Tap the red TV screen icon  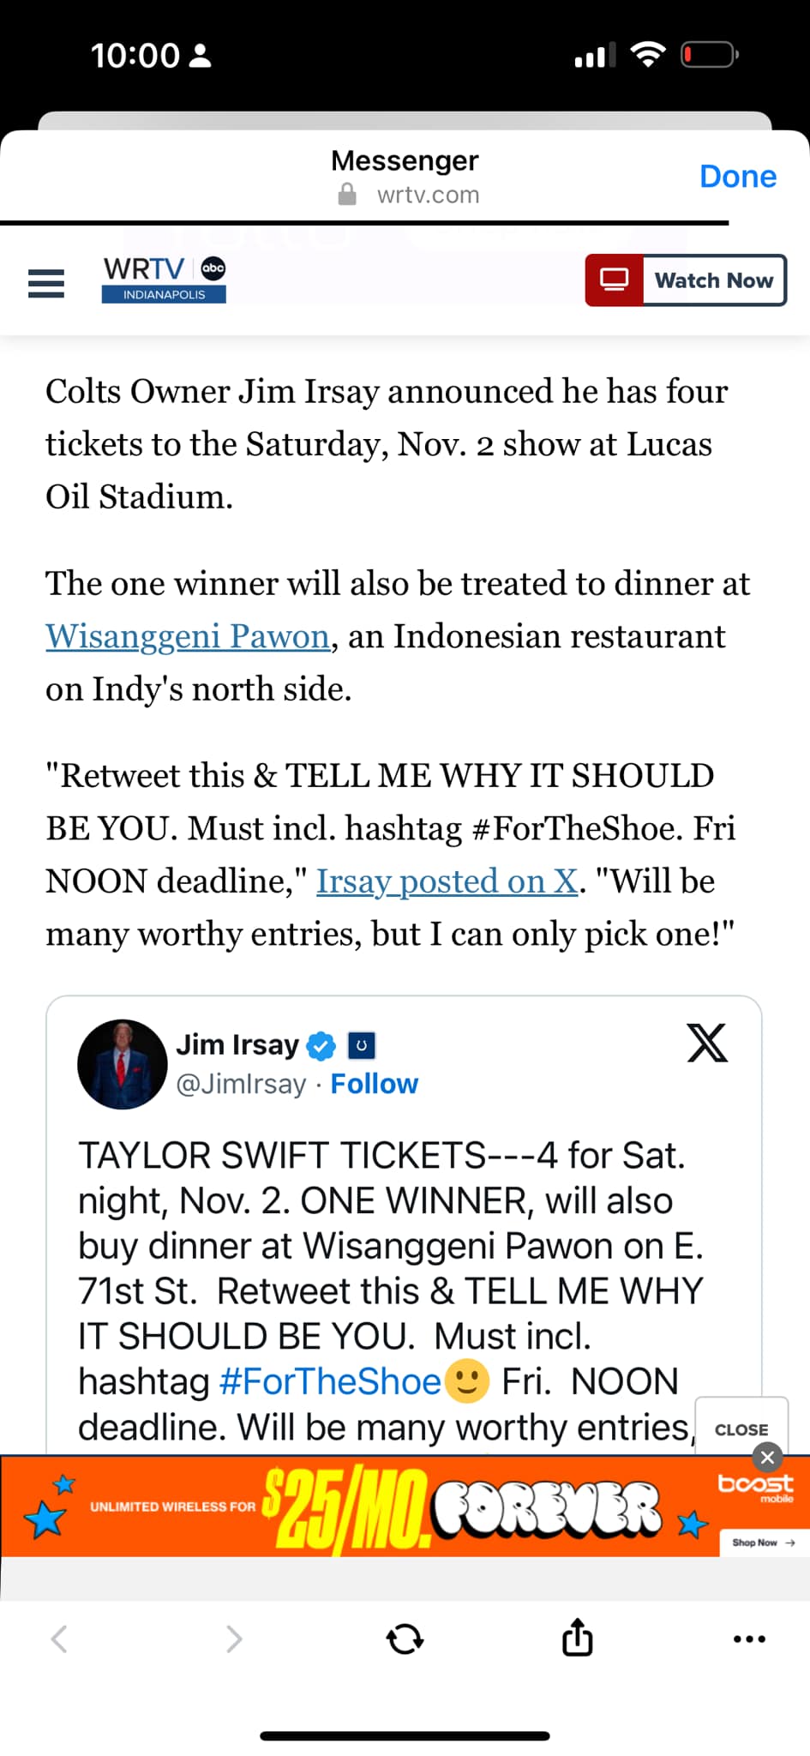(x=614, y=280)
